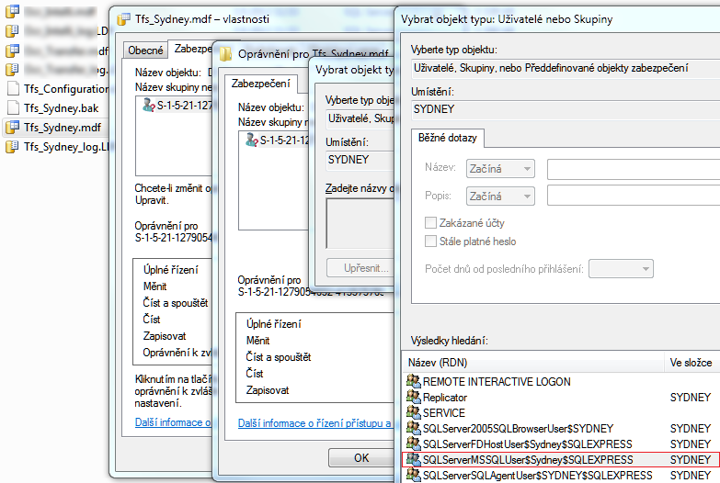720x483 pixels.
Task: Click the Tfs_Configuration file icon
Action: coord(13,88)
